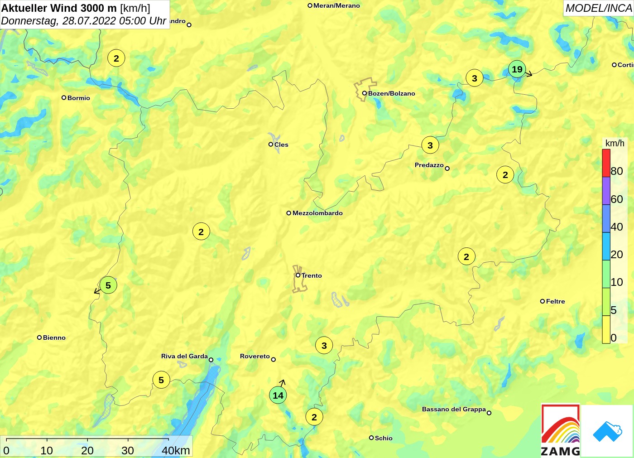Screen dimensions: 634x458
Task: Click the light blue 20 km/h legend swatch
Action: coord(606,246)
